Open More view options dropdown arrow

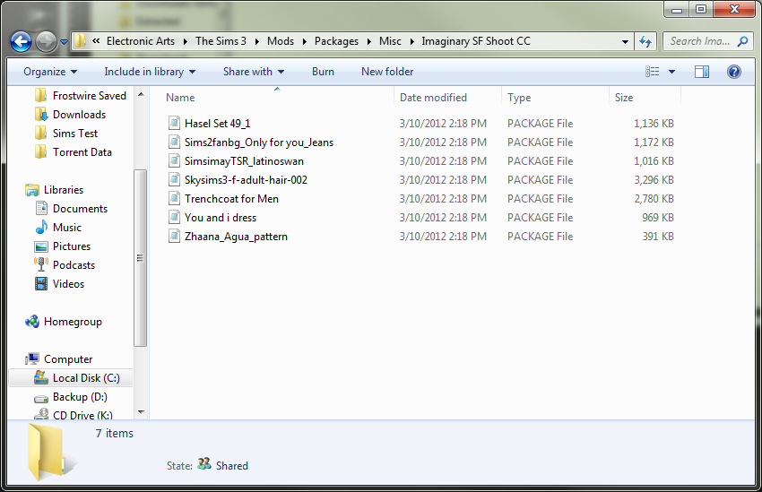coord(671,72)
